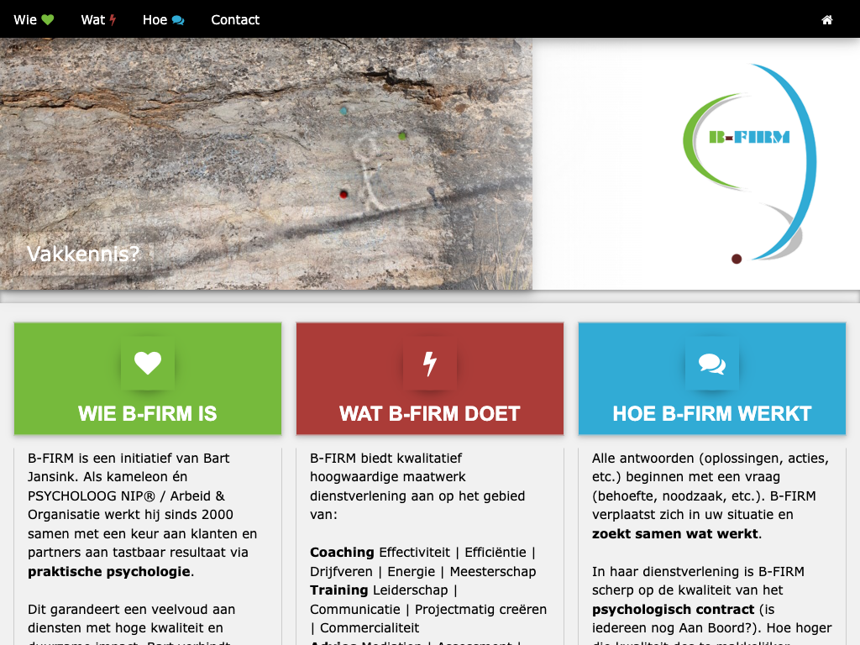Click the red dot on rock image
The height and width of the screenshot is (645, 860).
tap(343, 194)
